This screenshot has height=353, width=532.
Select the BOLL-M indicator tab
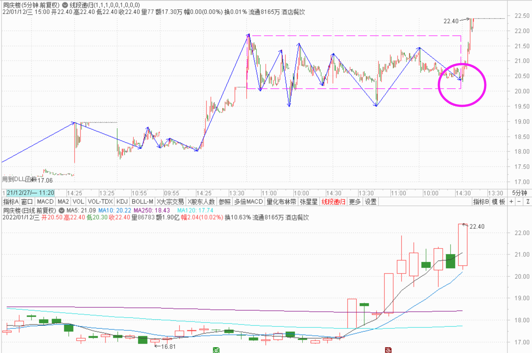point(142,202)
